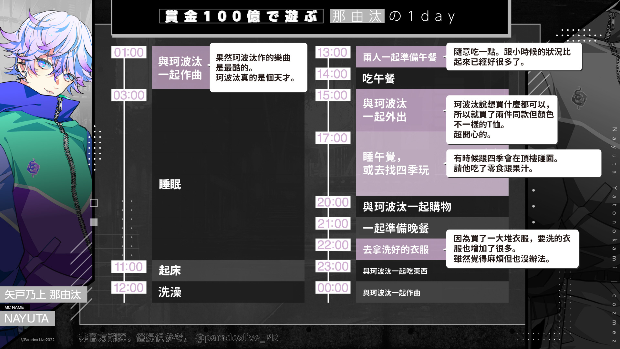The height and width of the screenshot is (349, 620).
Task: Click the 11:00 time marker
Action: [x=129, y=267]
